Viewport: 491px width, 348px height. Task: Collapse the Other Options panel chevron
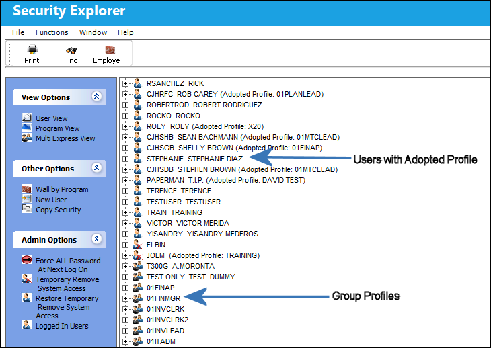(x=96, y=168)
